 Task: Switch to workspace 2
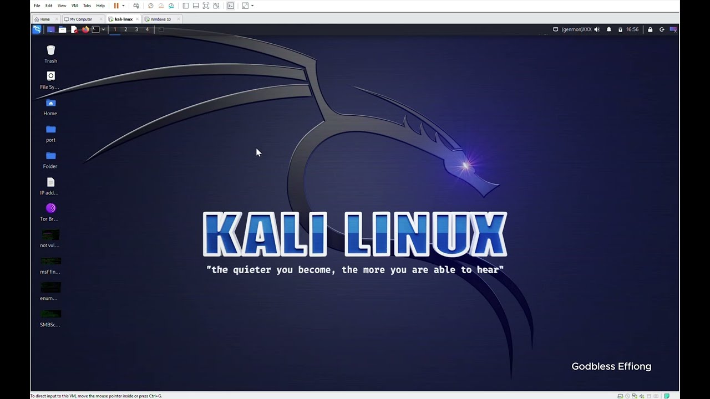(x=125, y=29)
